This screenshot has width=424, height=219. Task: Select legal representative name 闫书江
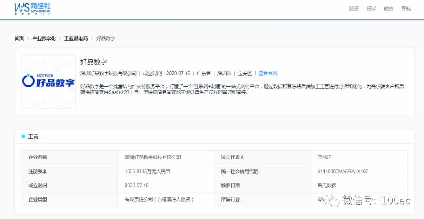325,157
